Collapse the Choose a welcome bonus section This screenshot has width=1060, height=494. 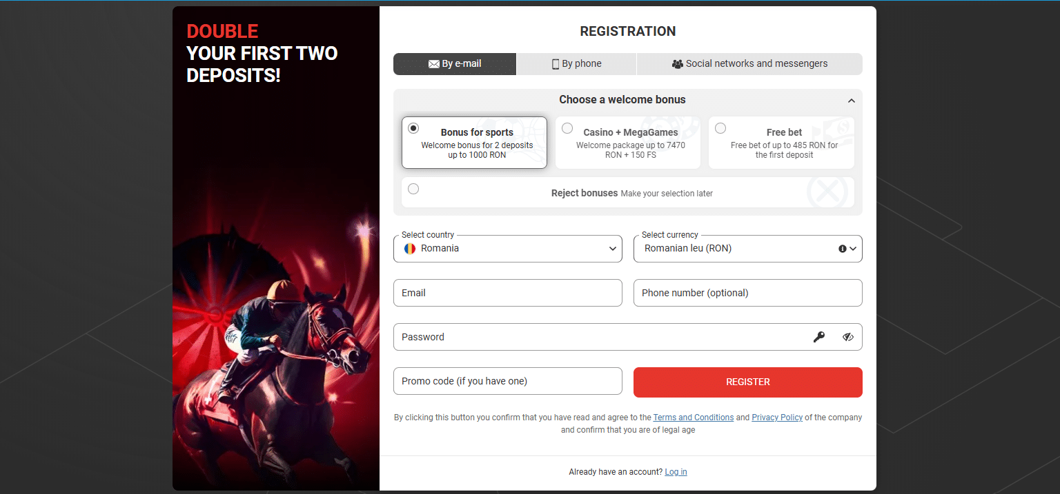pos(852,101)
